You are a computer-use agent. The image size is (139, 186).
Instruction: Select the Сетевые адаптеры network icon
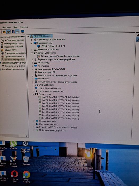37,121
